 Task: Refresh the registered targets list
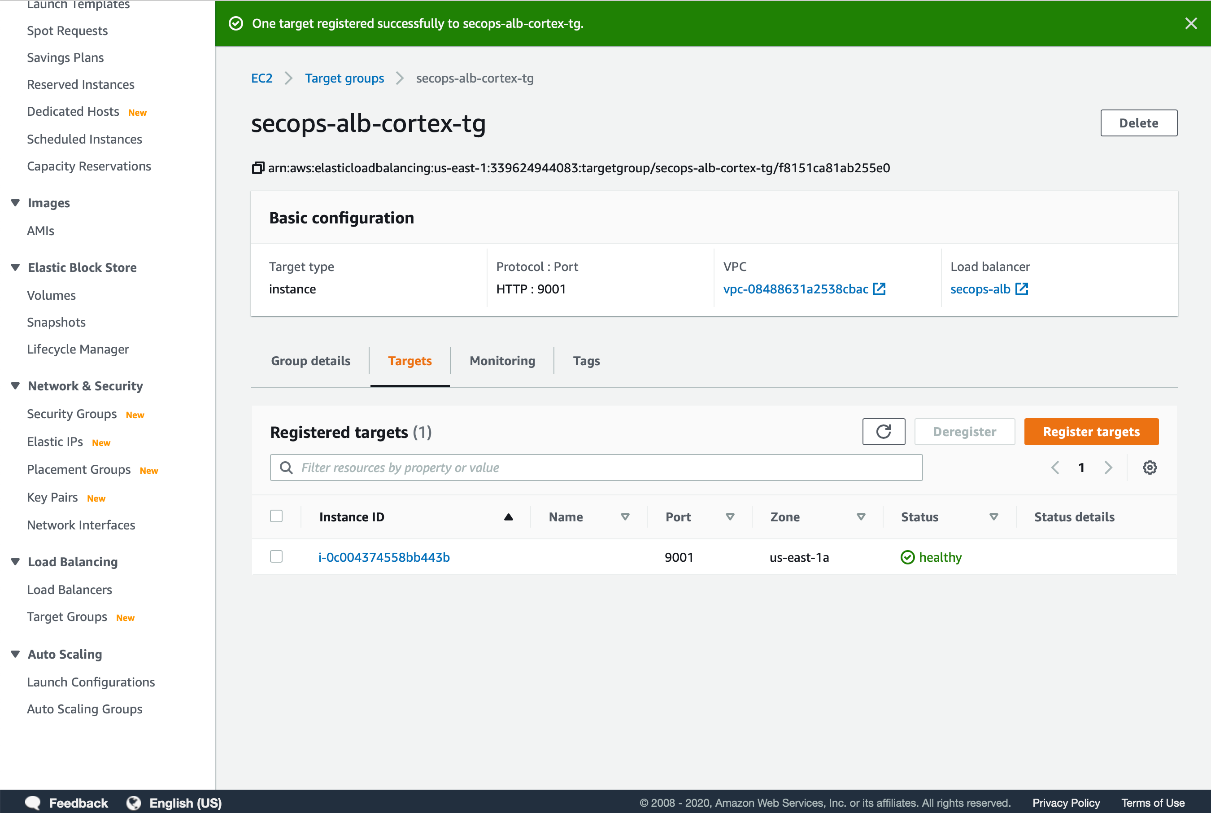click(x=884, y=431)
